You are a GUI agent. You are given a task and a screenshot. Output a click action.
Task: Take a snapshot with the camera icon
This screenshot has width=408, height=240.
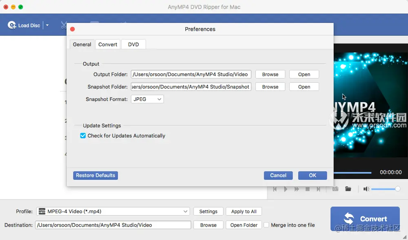click(335, 189)
